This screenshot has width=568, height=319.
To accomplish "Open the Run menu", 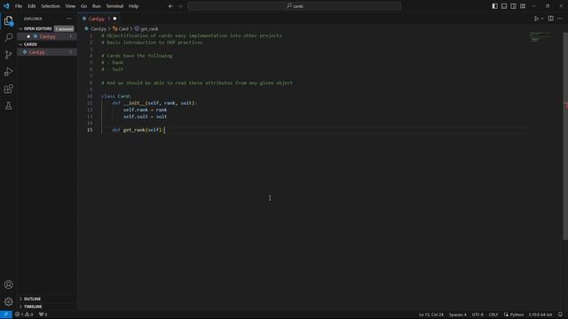I will pos(96,6).
